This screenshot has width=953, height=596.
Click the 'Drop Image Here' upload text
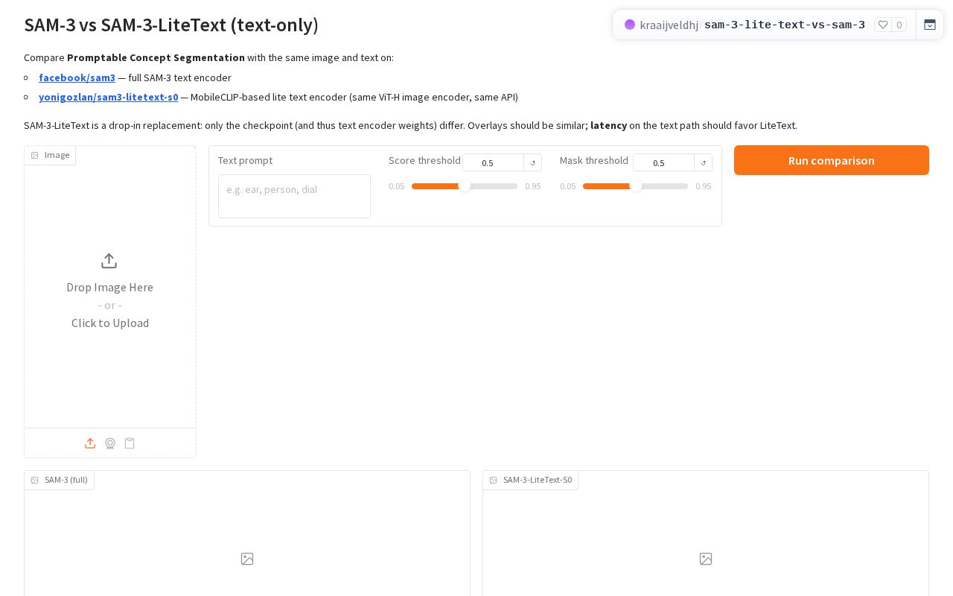pyautogui.click(x=109, y=287)
